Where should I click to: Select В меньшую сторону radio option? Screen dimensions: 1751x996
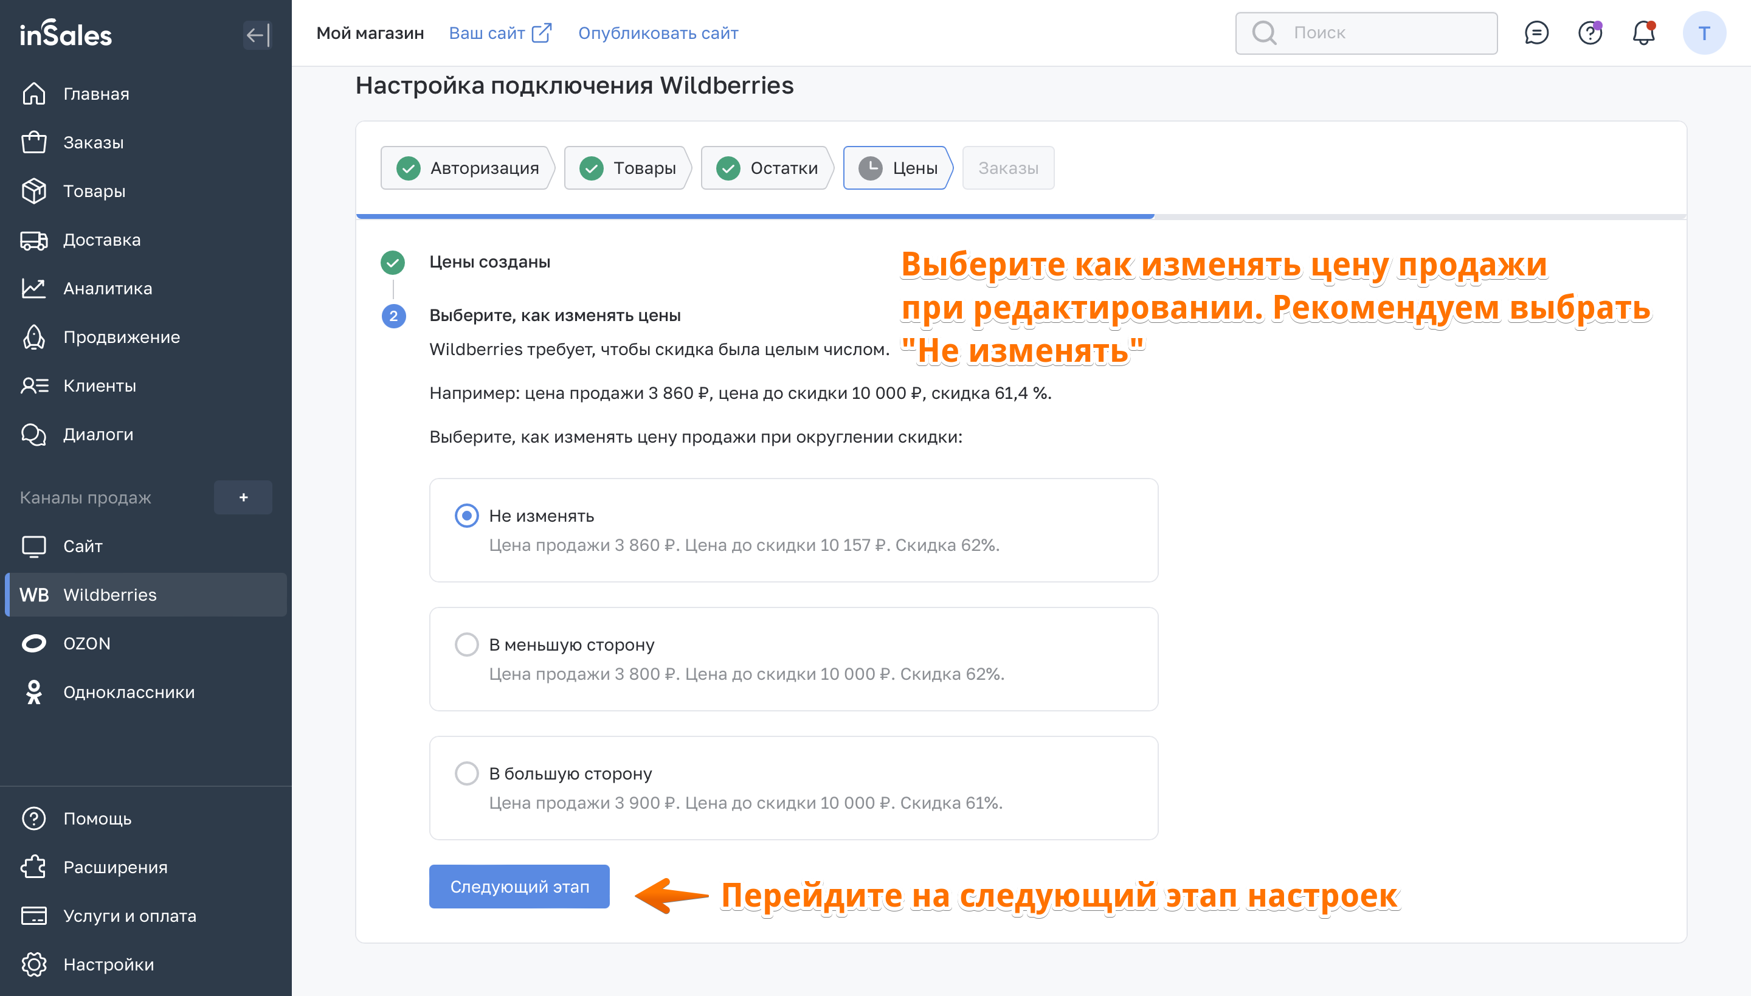[466, 644]
